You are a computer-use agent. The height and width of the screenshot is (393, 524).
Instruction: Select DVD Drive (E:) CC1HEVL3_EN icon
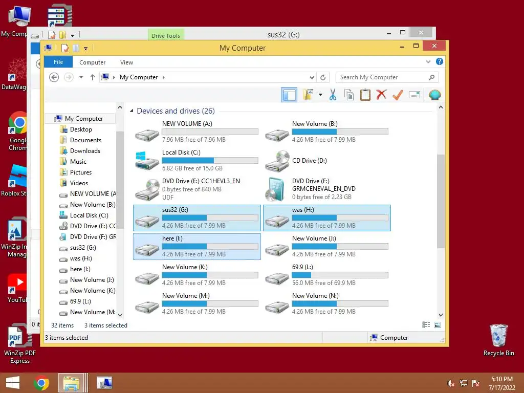click(x=146, y=189)
